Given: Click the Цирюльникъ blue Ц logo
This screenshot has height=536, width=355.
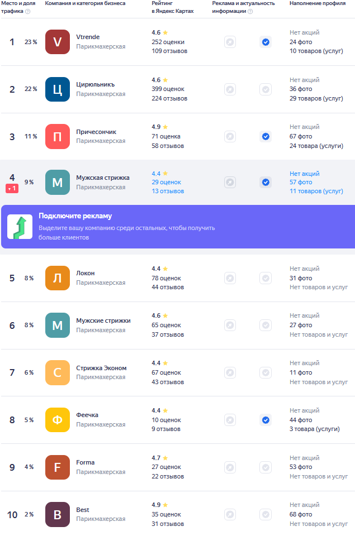Looking at the screenshot, I should (x=58, y=89).
